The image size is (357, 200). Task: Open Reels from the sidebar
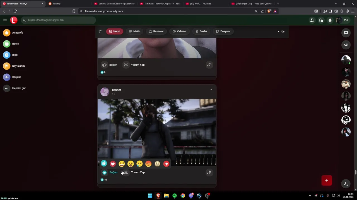[11, 44]
